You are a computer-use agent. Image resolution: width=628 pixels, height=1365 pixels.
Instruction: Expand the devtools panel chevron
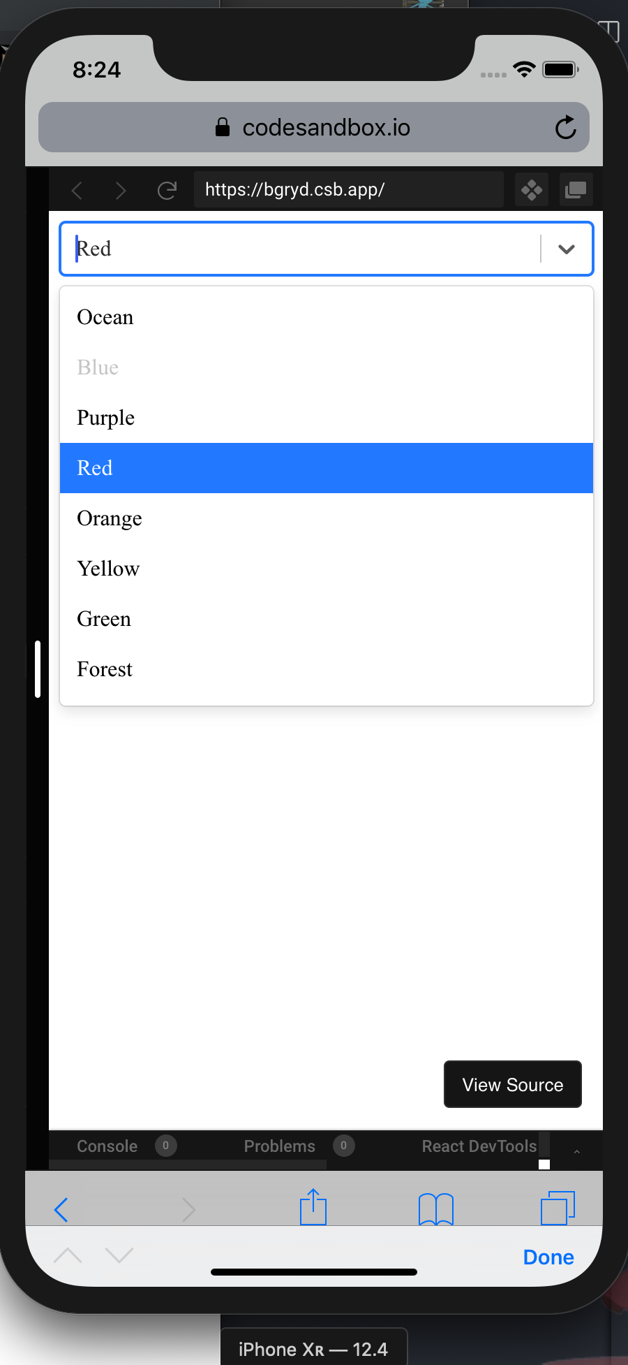click(x=576, y=1151)
